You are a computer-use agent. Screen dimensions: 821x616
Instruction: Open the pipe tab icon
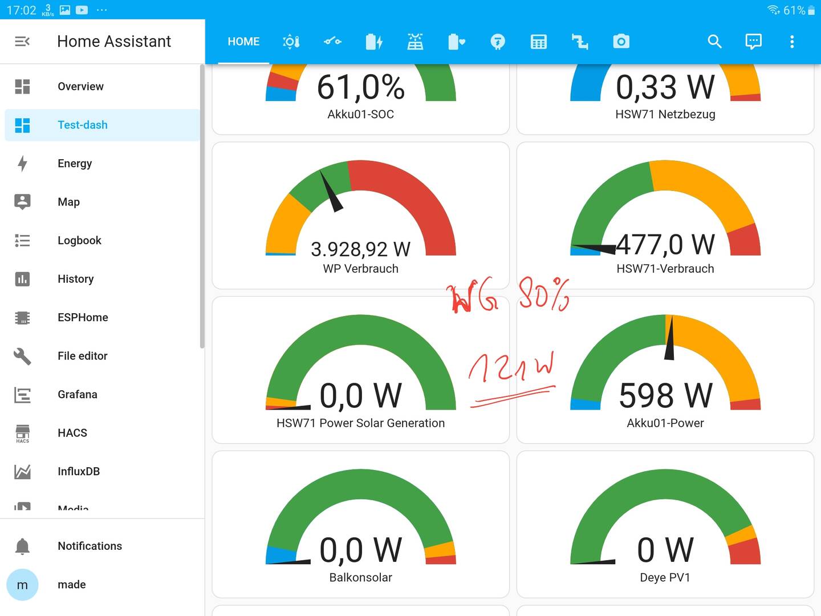(580, 42)
